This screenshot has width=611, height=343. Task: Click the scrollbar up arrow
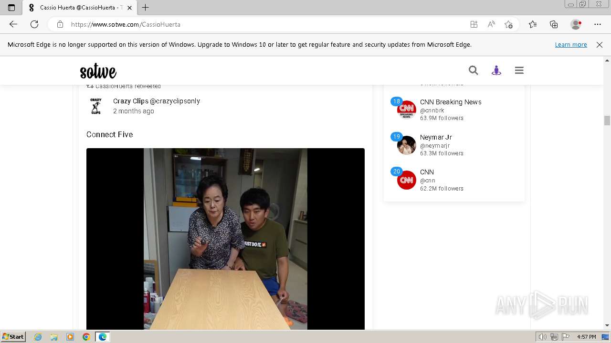pyautogui.click(x=607, y=61)
